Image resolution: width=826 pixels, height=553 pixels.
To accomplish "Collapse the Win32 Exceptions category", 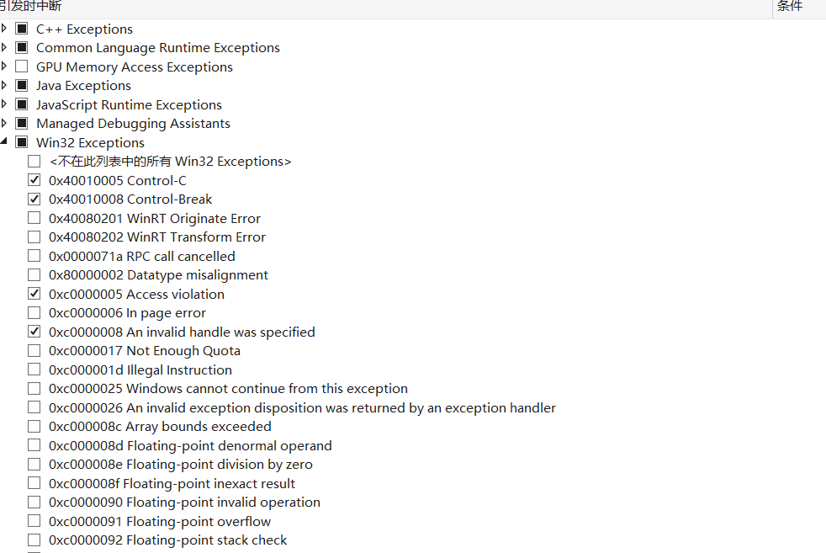I will pos(4,141).
